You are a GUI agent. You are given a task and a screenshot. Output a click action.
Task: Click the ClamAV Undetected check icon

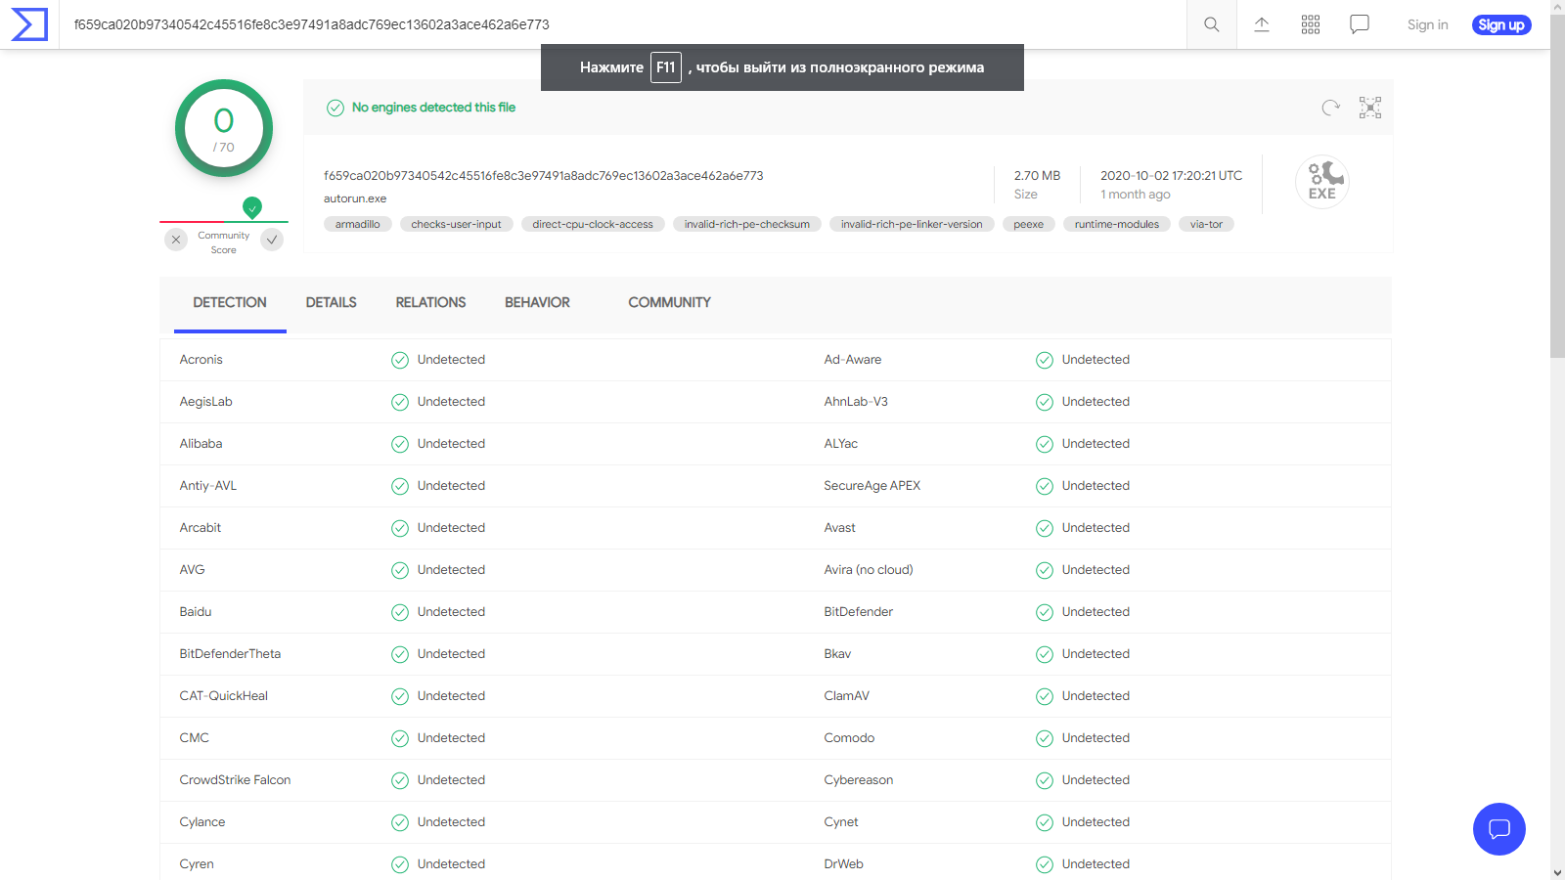coord(1045,696)
